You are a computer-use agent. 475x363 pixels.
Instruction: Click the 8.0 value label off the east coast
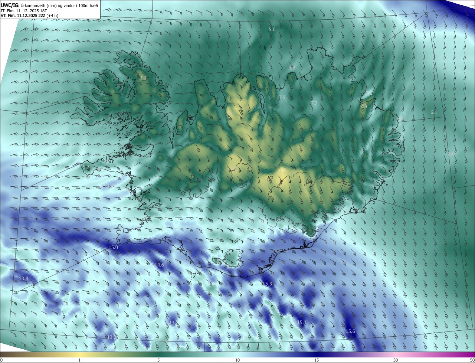(451, 154)
